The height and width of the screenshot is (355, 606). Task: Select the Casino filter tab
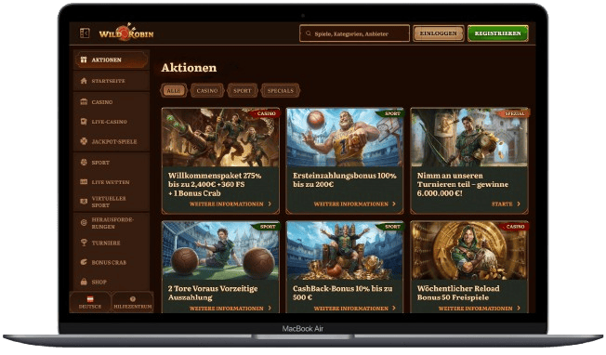[207, 90]
